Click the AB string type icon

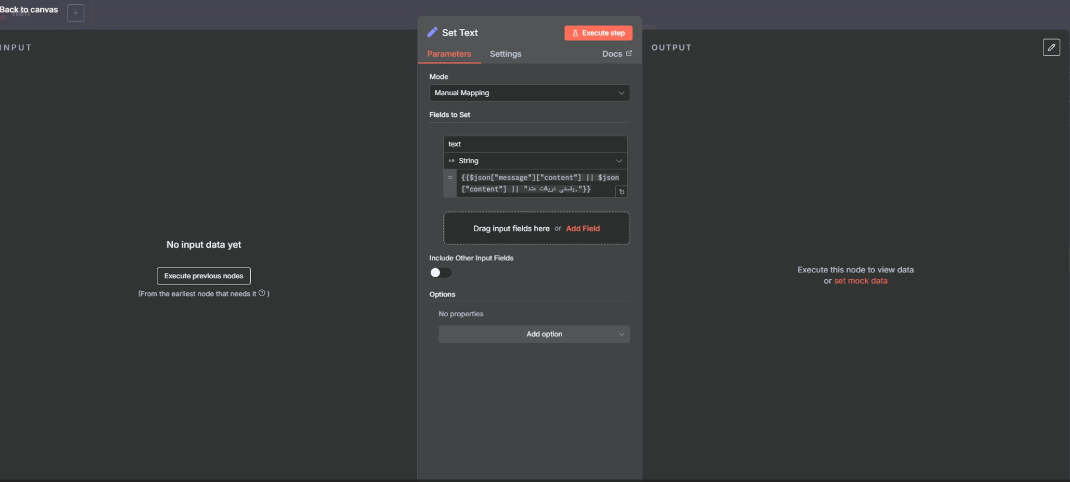point(451,161)
